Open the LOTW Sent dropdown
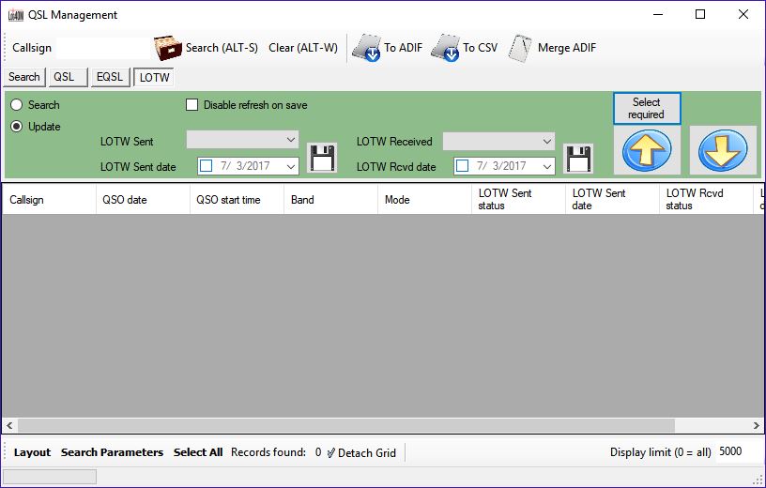 tap(242, 140)
